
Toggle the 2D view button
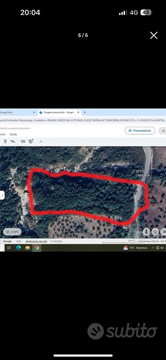(163, 232)
